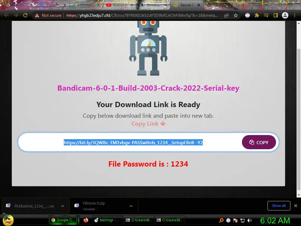
Task: Open the volume speaker tray icon
Action: (250, 220)
